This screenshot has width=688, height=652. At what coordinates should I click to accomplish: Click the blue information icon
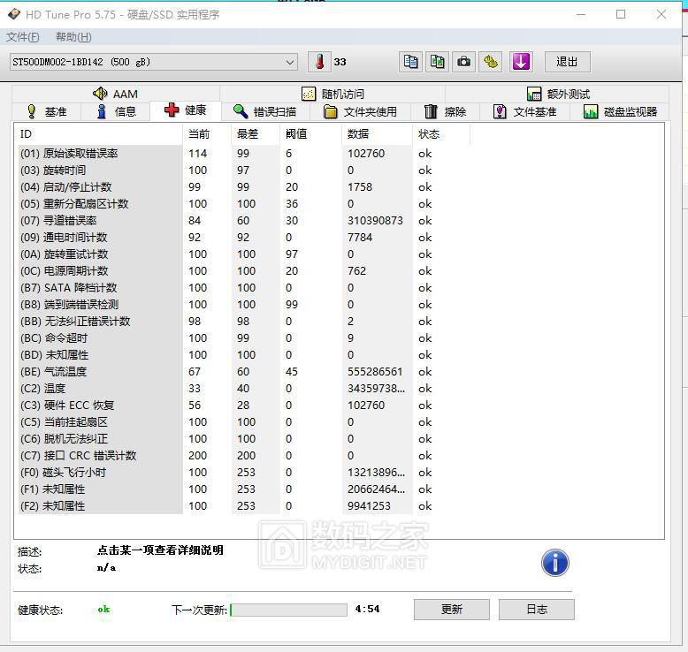[555, 563]
